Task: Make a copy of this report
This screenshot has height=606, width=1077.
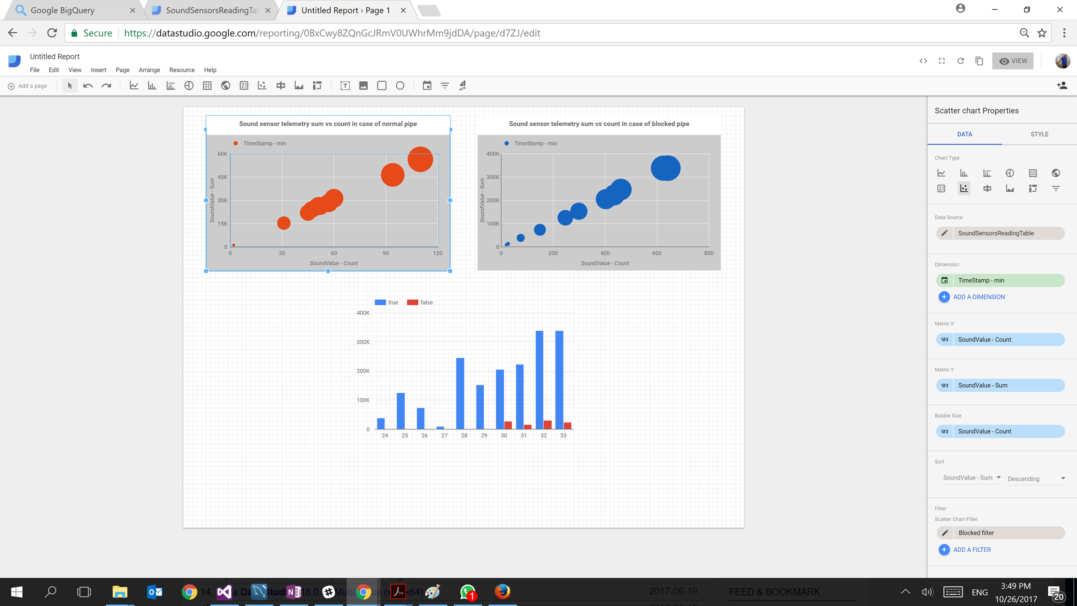Action: pyautogui.click(x=979, y=61)
